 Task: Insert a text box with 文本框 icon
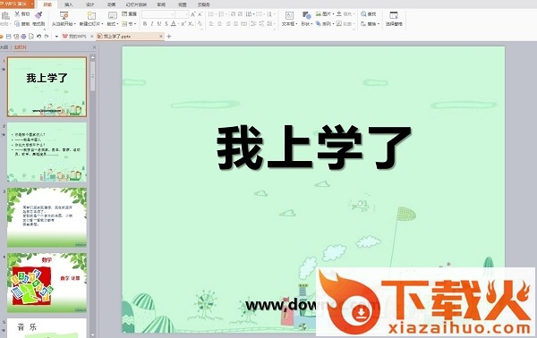[x=289, y=15]
